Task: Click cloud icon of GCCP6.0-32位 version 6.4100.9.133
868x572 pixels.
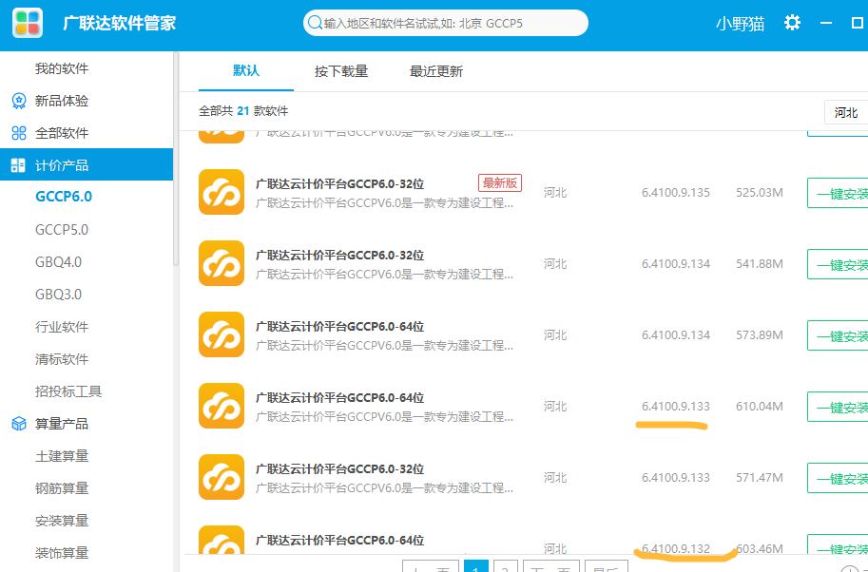Action: click(222, 477)
